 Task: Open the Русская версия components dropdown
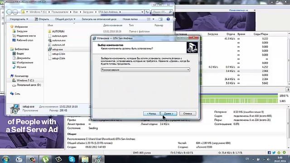(145, 70)
